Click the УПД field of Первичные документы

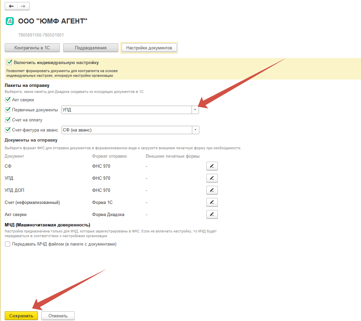coord(126,110)
